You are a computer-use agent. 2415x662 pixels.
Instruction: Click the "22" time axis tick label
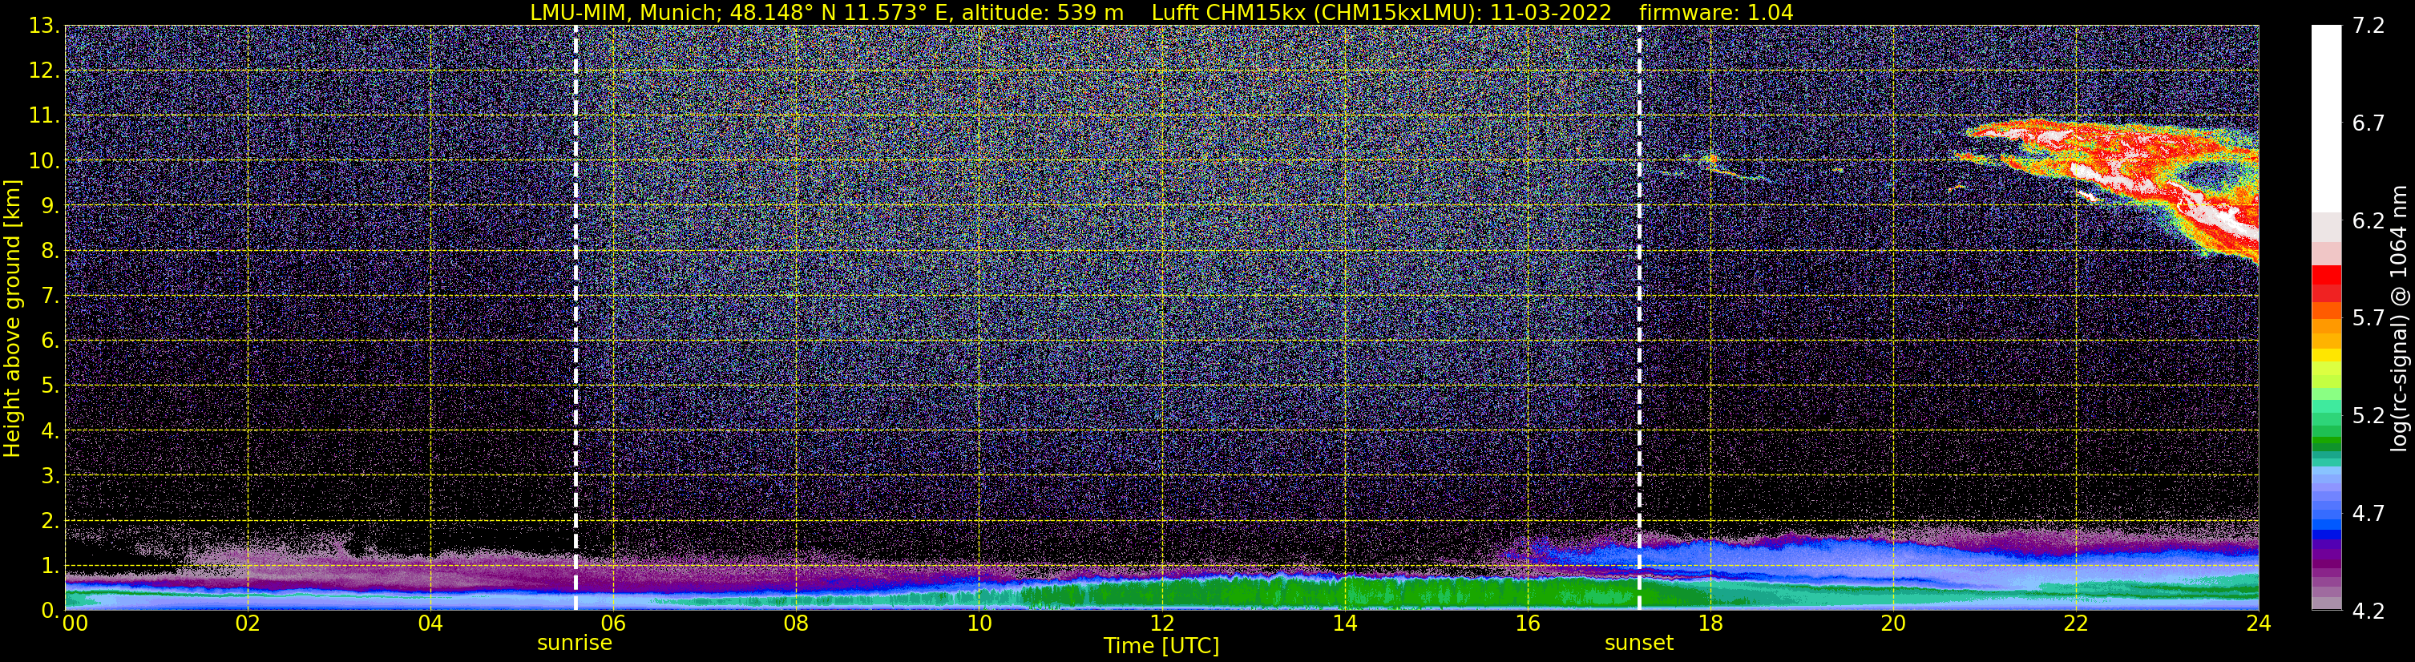pyautogui.click(x=2076, y=623)
